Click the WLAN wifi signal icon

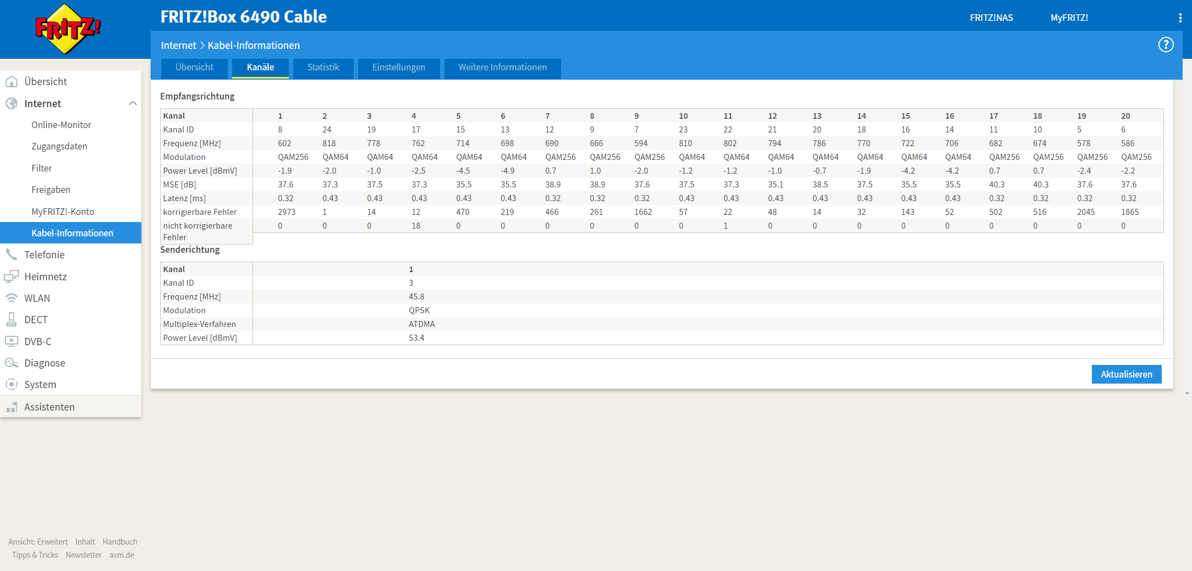pyautogui.click(x=12, y=298)
